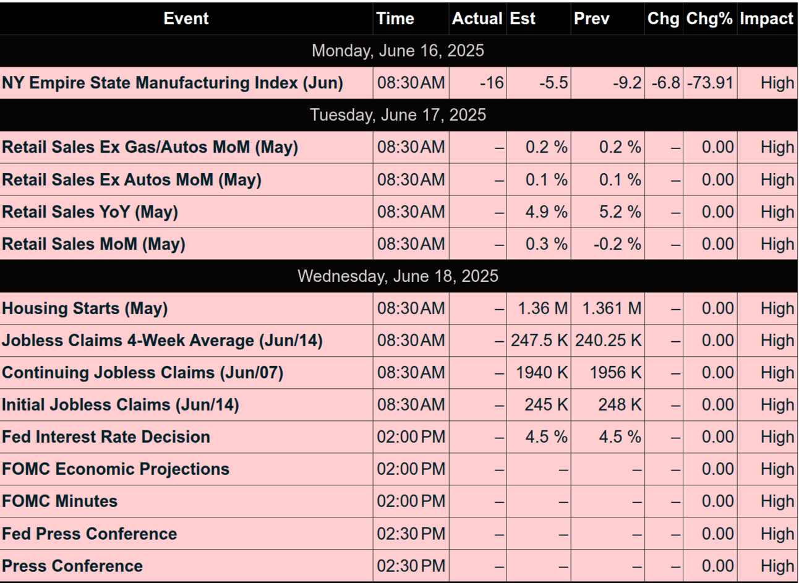Select Housing Starts (May) event
799x583 pixels.
85,308
